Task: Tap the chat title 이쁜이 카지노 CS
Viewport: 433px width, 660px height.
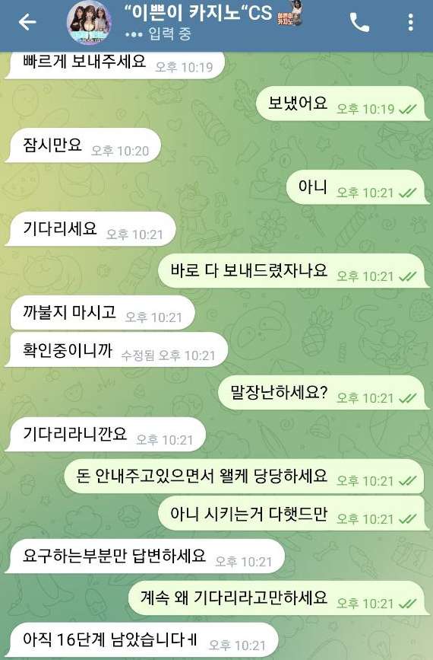Action: tap(198, 14)
